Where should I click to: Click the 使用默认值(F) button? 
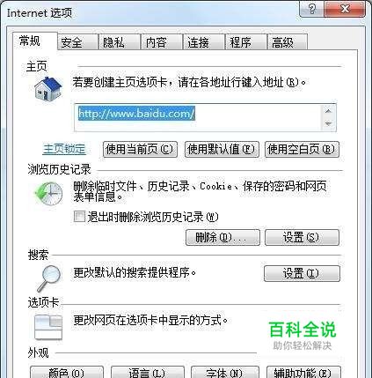coord(222,149)
